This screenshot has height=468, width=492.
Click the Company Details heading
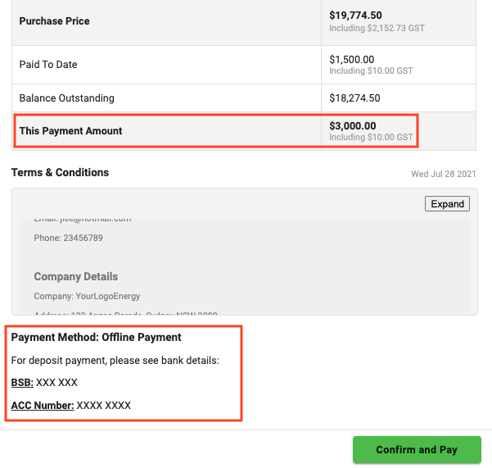coord(76,276)
